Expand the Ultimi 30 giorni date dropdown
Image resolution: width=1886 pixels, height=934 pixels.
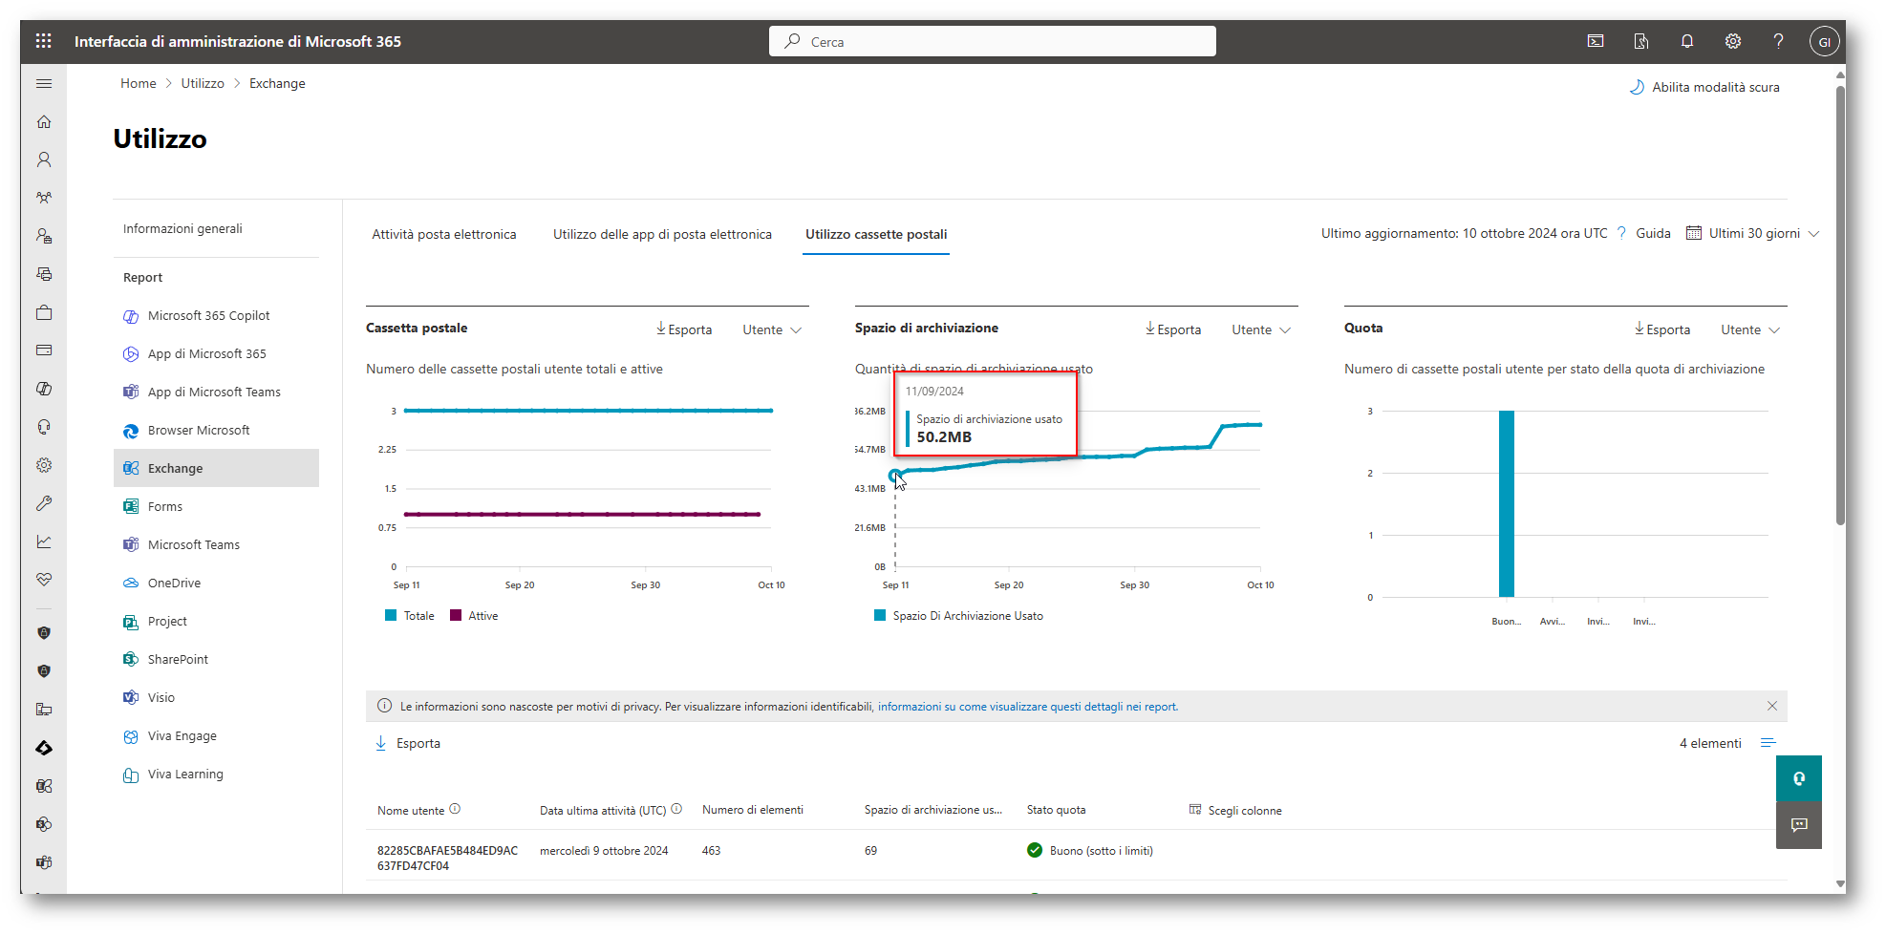tap(1752, 234)
